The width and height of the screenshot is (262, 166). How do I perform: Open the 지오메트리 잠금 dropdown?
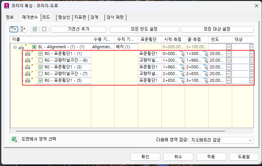[221, 140]
